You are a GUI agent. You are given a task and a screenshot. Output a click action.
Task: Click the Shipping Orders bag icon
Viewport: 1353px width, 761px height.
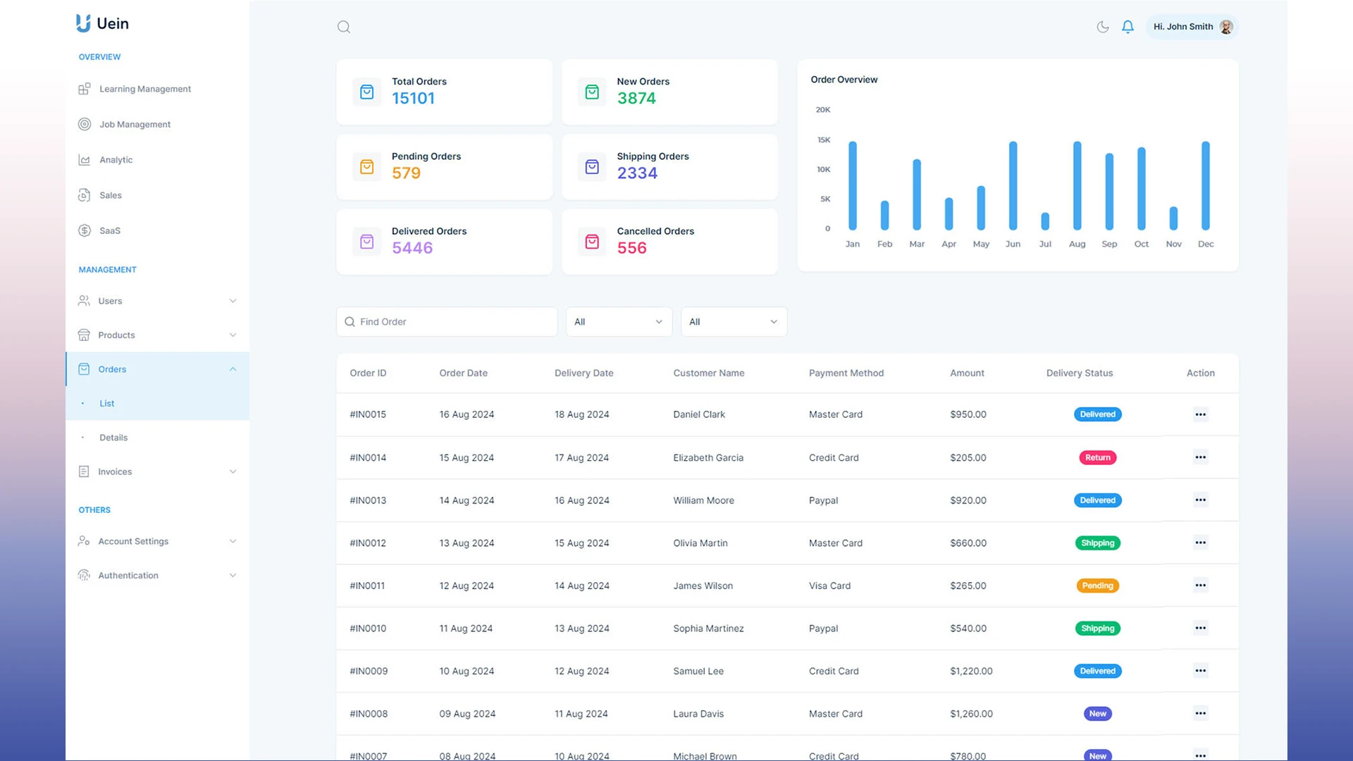point(592,167)
